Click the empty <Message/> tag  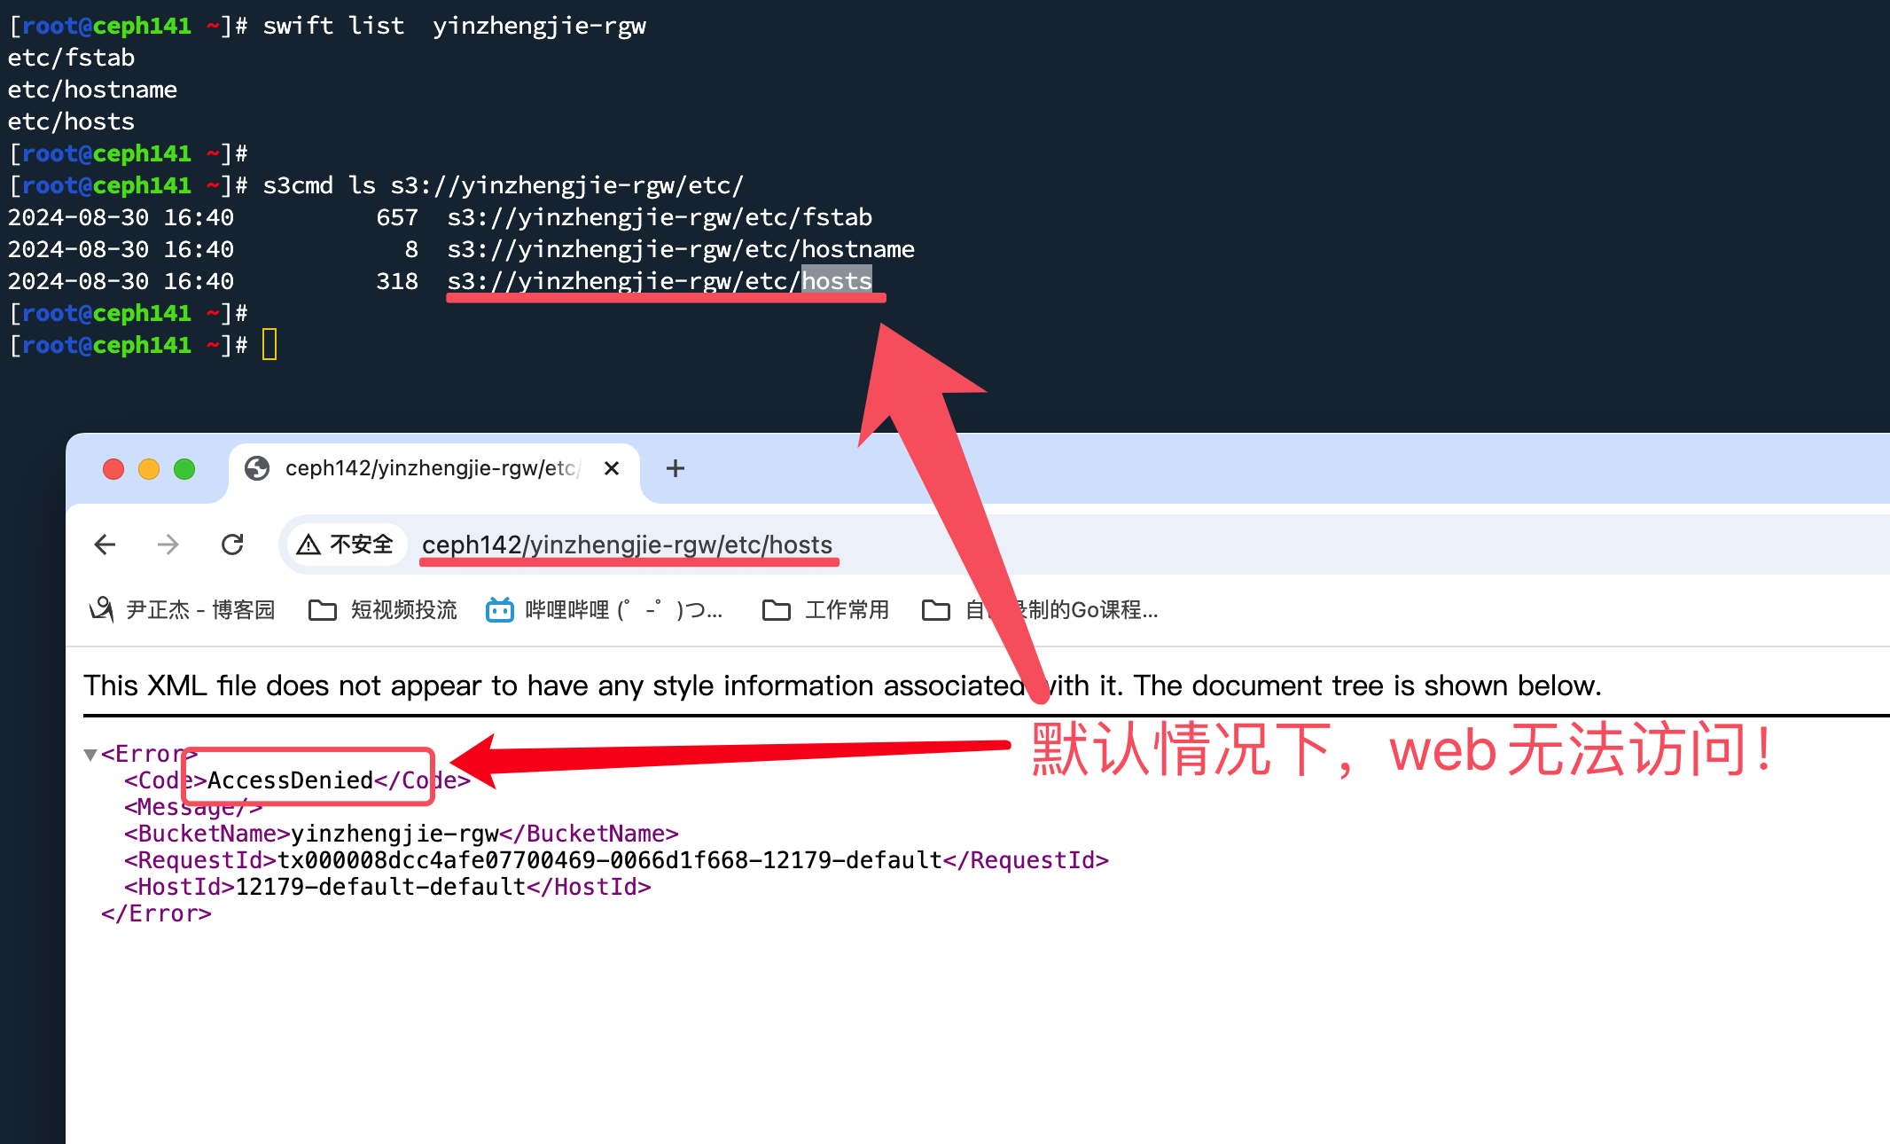(193, 807)
